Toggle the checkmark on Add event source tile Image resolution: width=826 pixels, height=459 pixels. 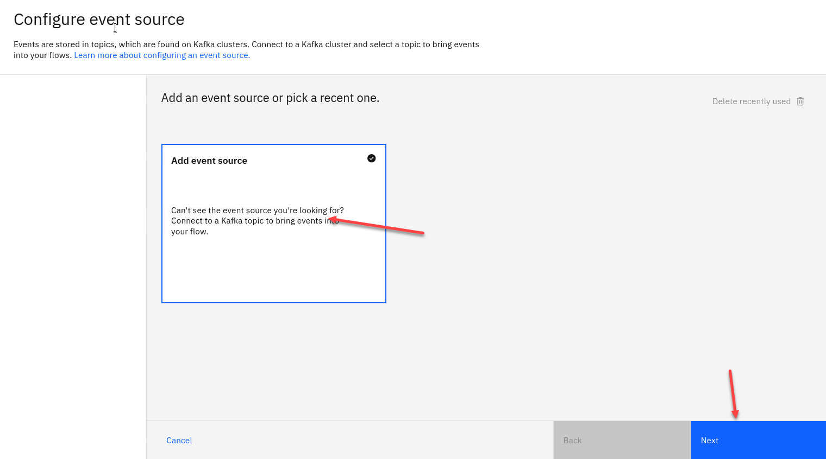tap(371, 158)
